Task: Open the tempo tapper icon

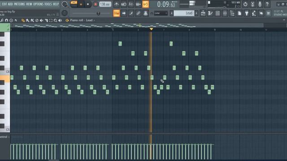Action: tap(254, 13)
